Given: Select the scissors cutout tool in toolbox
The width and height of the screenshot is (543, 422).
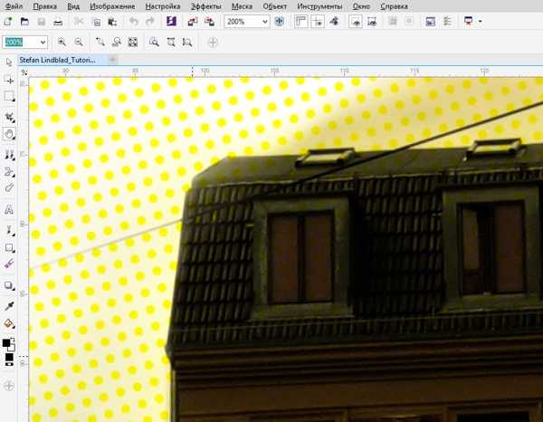Looking at the screenshot, I should tap(9, 171).
